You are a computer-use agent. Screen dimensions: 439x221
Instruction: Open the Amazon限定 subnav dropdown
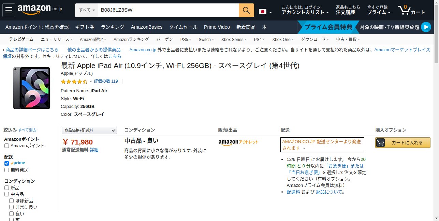pos(93,40)
